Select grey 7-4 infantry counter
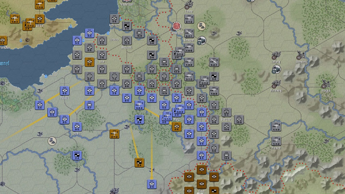 coord(114,76)
